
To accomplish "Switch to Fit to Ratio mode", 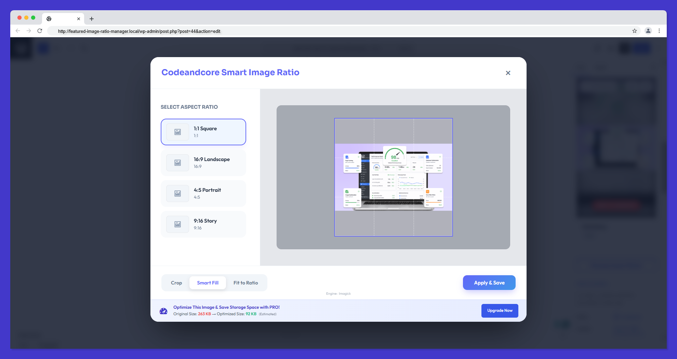I will [246, 283].
